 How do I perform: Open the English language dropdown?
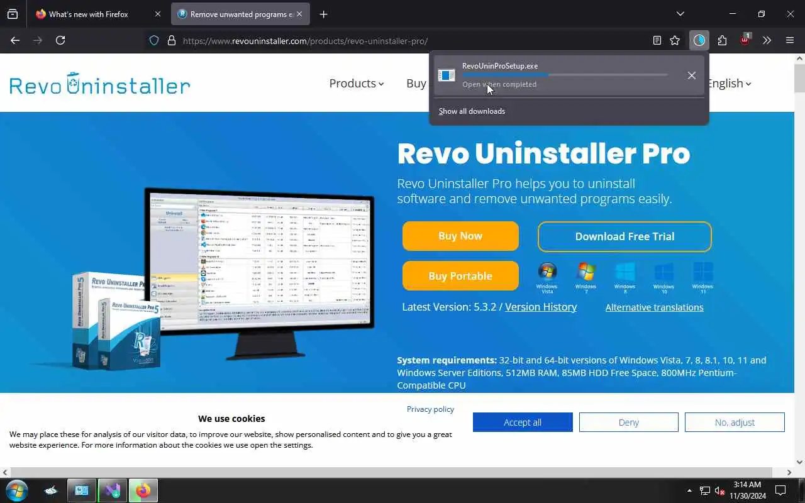pos(728,83)
